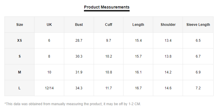Click the 15.7 length value cell
Screen dimensions: 223x109
(x=138, y=56)
